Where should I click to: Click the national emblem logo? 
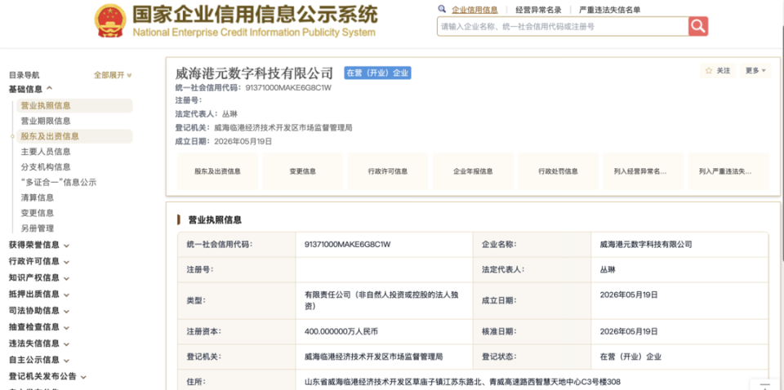110,21
